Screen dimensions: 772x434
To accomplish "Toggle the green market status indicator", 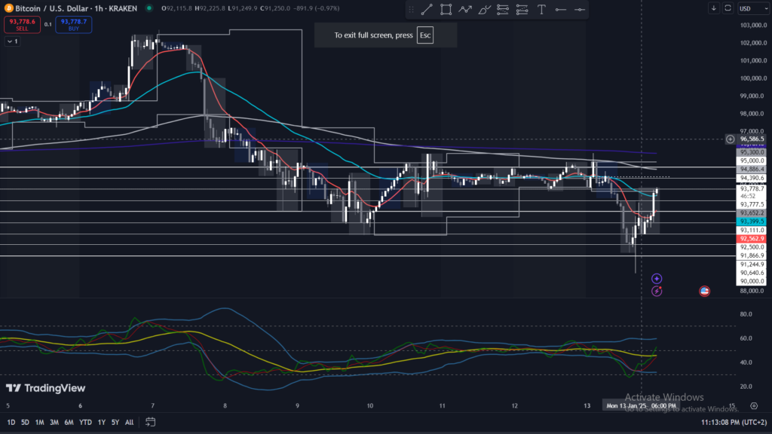I will [148, 8].
